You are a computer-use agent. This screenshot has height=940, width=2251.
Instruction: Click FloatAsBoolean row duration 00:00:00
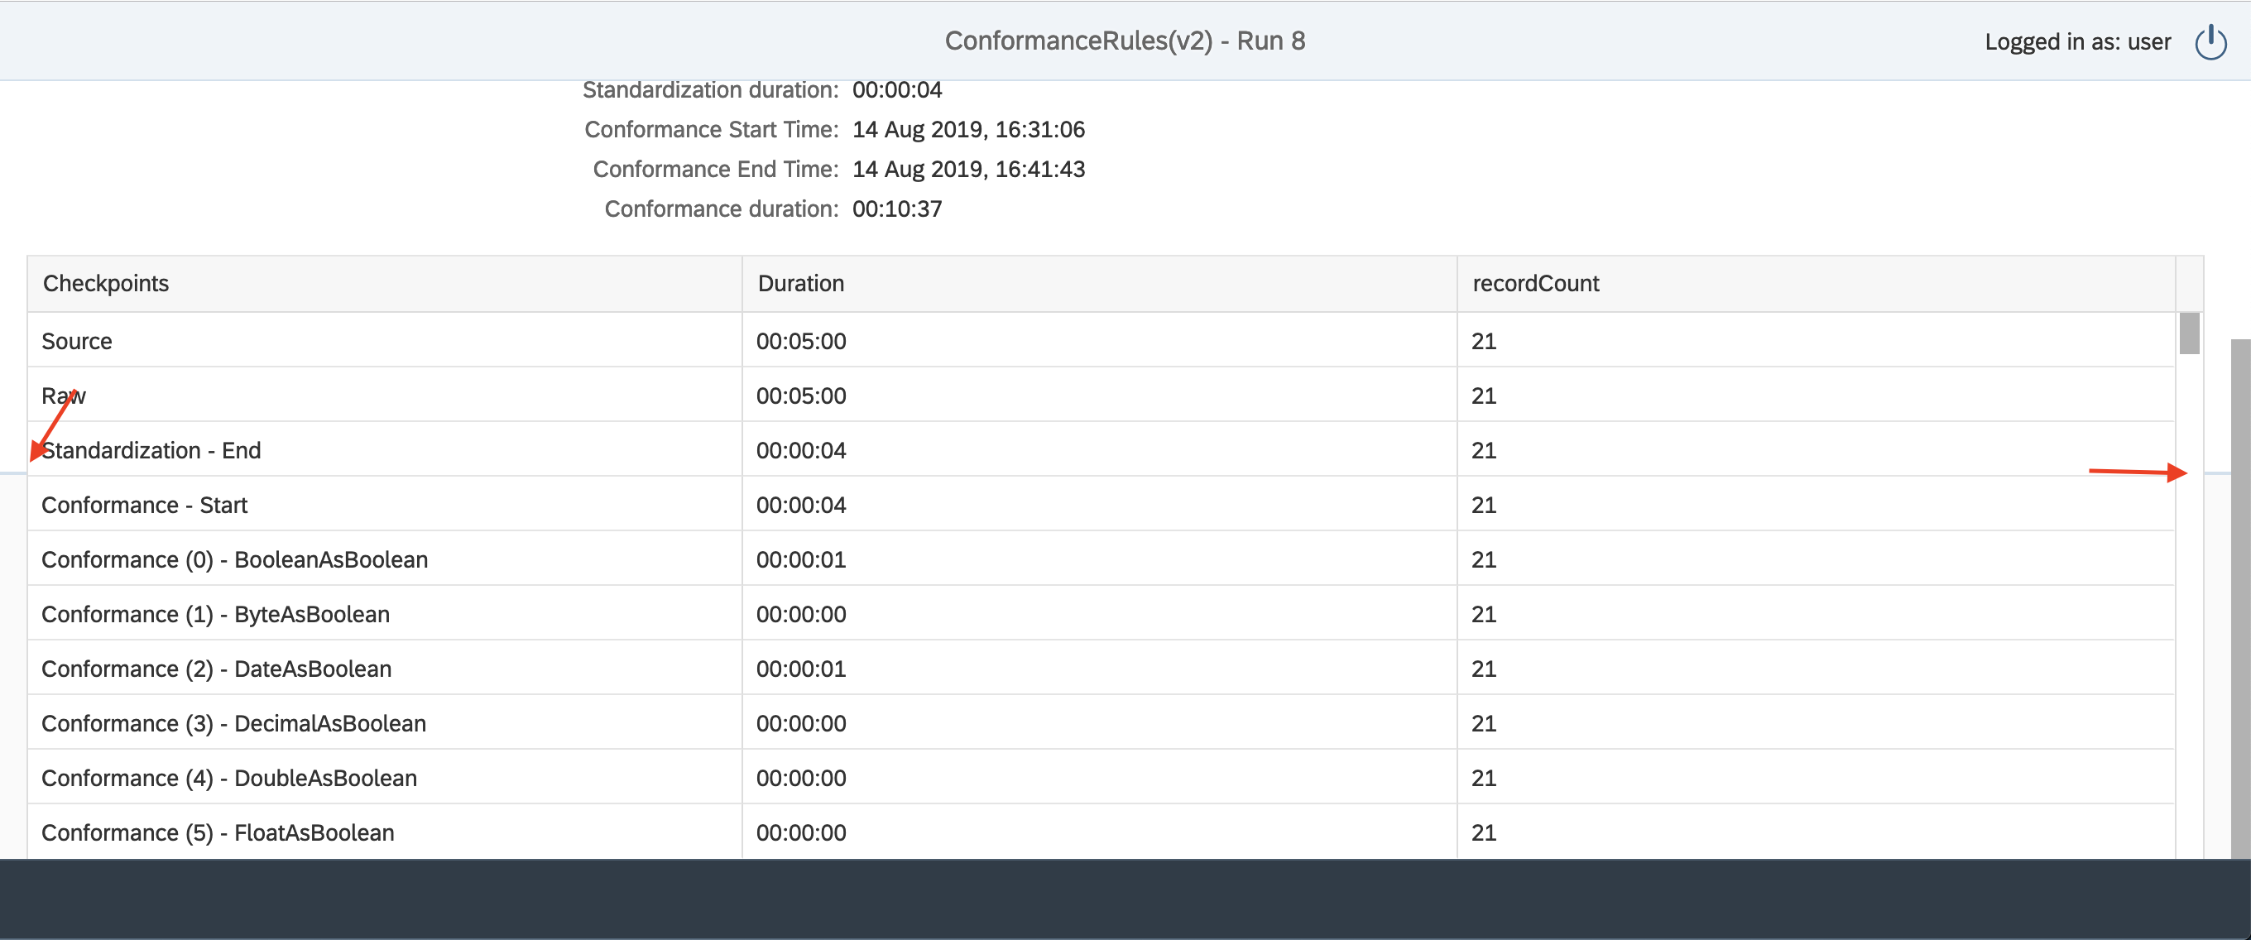pos(801,832)
